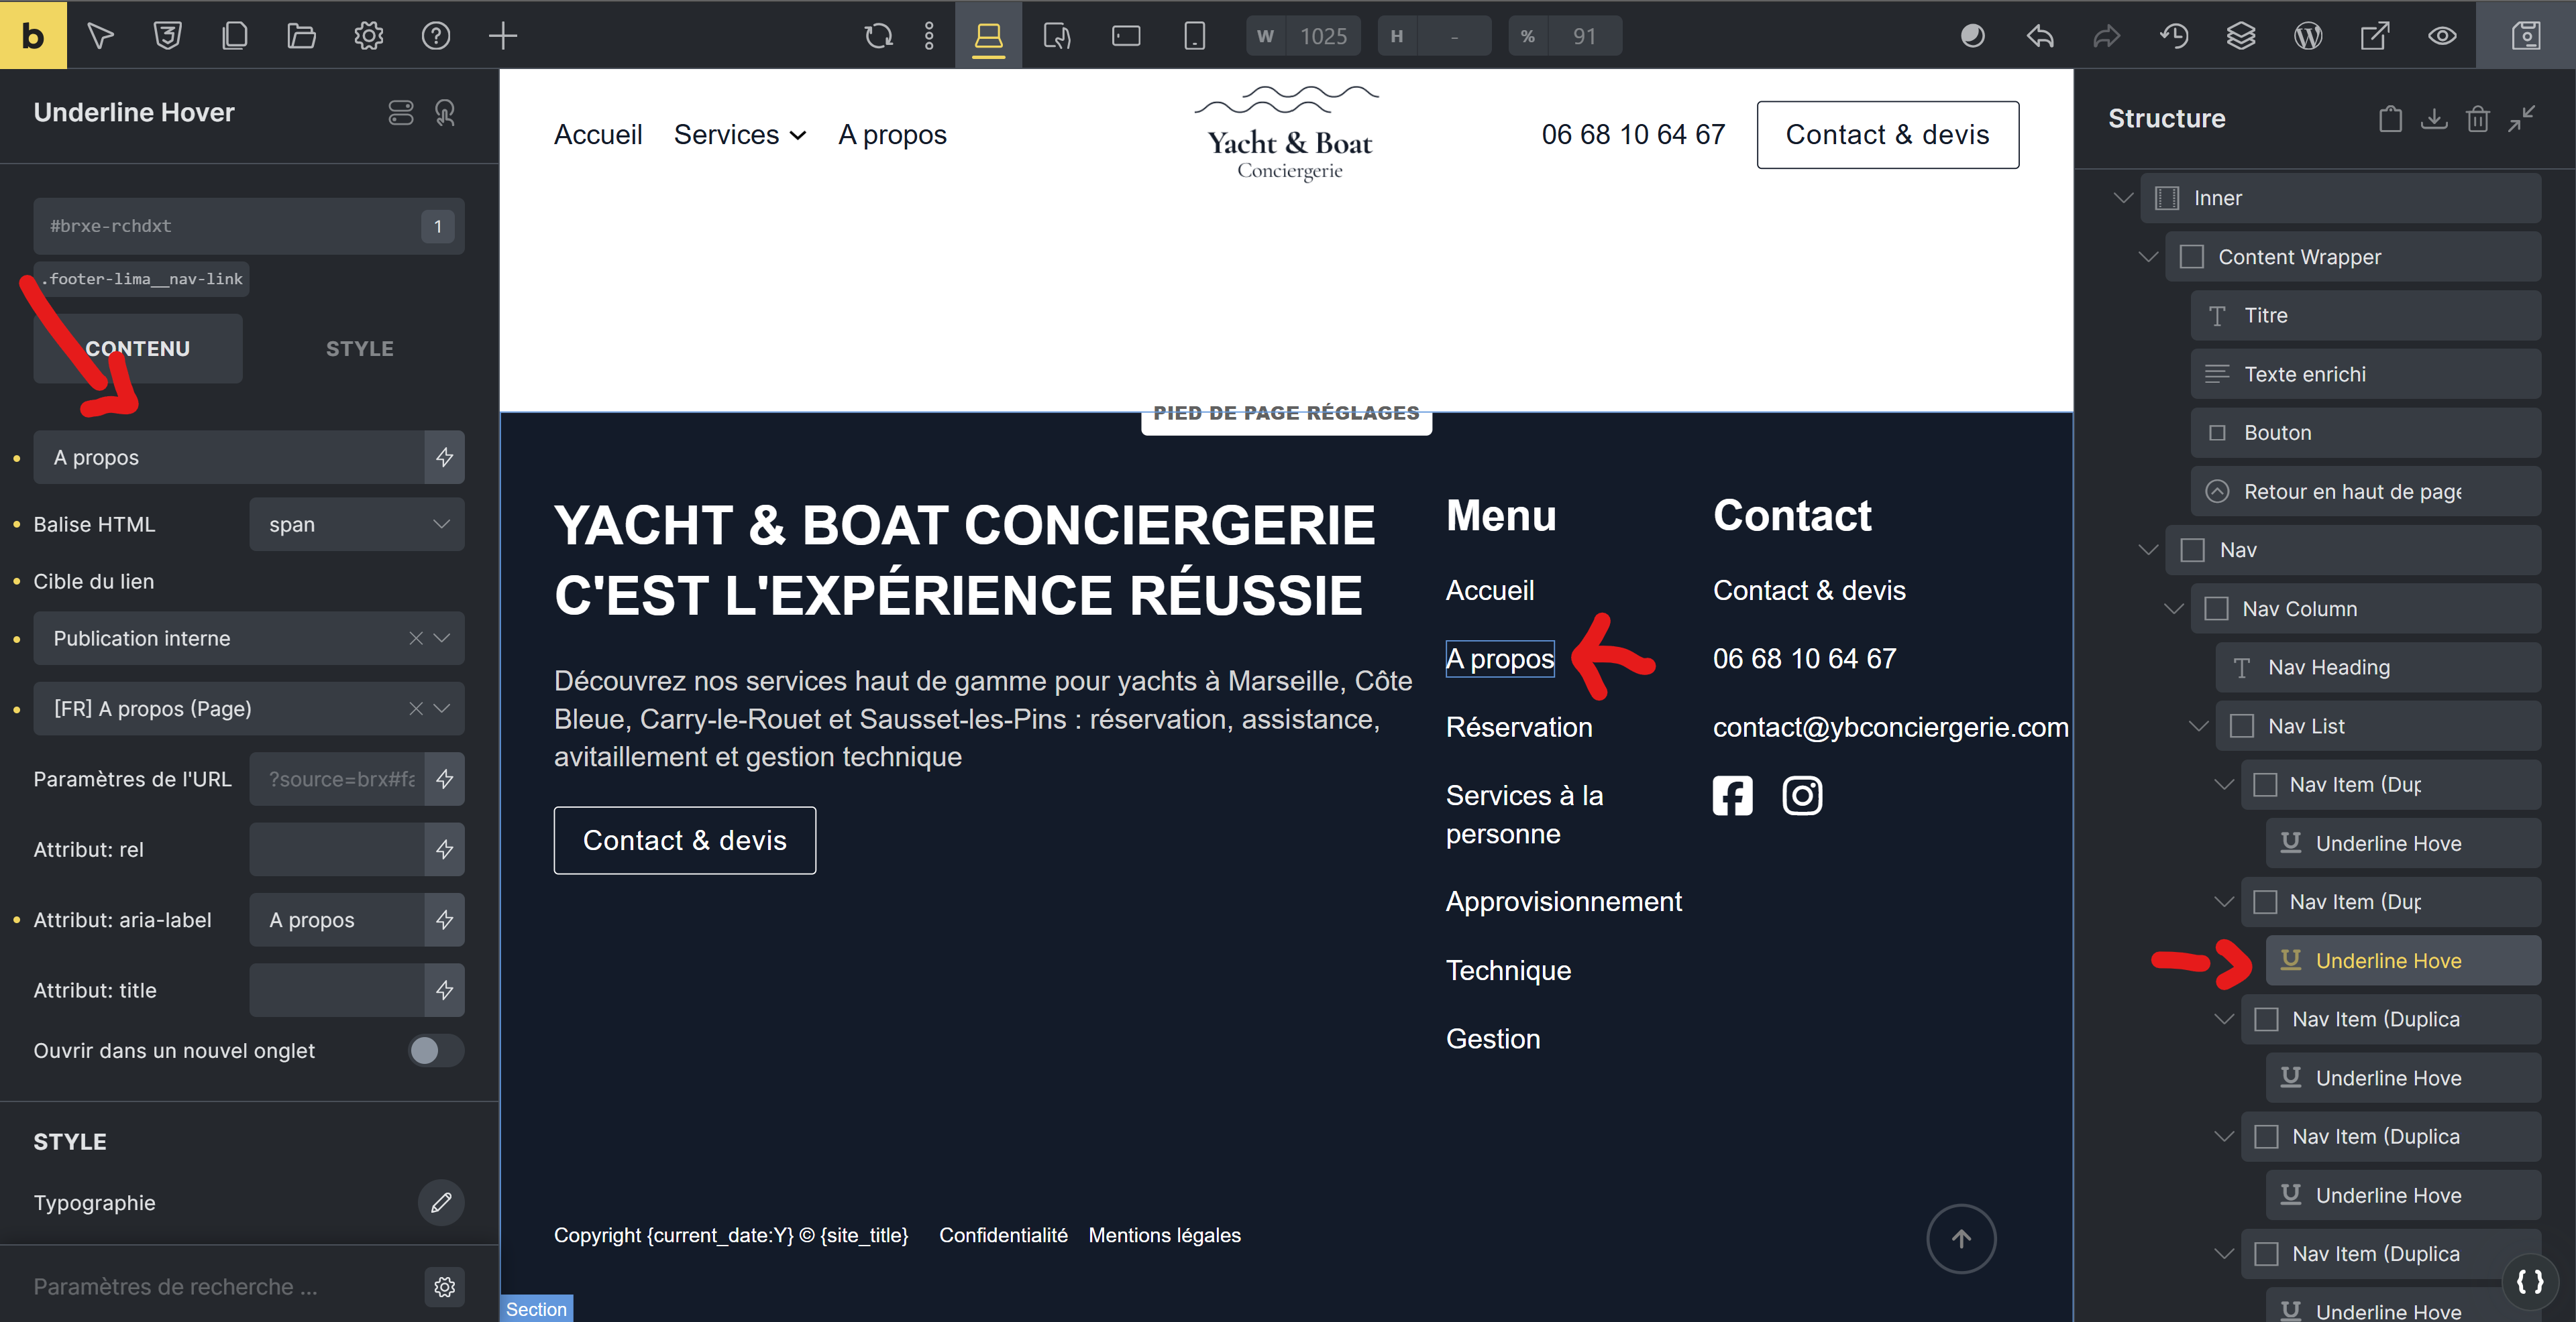The width and height of the screenshot is (2576, 1322).
Task: Click the footer Contact & devis outlined button
Action: click(x=685, y=841)
